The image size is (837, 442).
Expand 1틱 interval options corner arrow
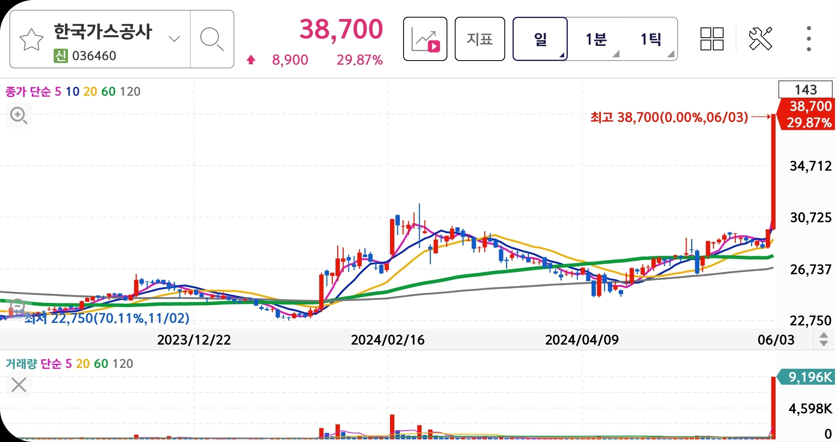pos(671,54)
